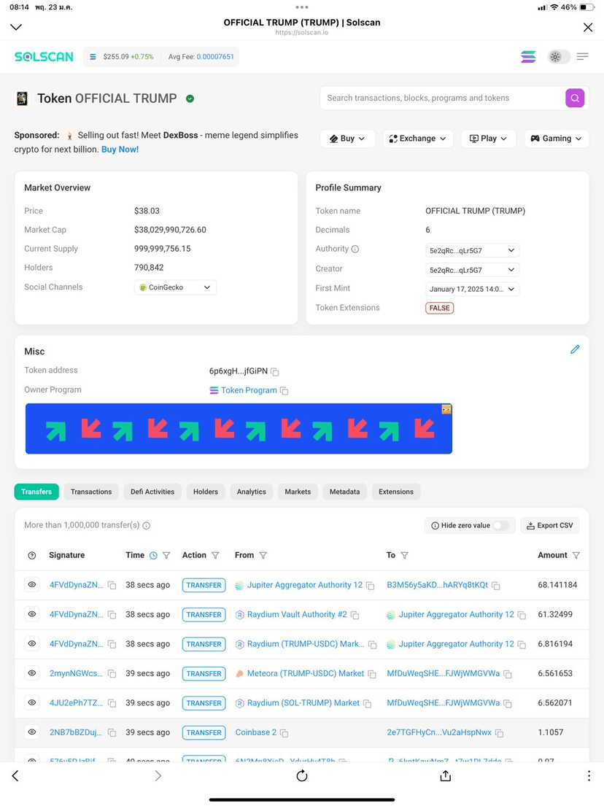Expand the CoinGecko social channels dropdown
The height and width of the screenshot is (806, 604).
(175, 287)
